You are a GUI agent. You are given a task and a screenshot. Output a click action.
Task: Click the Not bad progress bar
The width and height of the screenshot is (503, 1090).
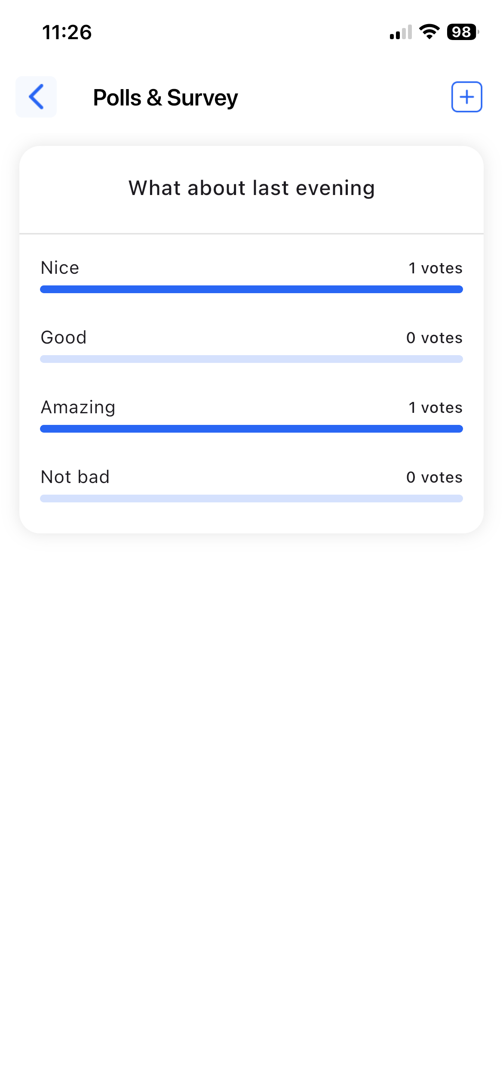[x=252, y=499]
